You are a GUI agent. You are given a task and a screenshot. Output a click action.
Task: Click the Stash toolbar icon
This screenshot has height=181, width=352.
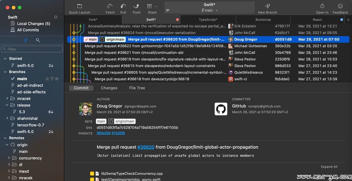click(x=150, y=6)
